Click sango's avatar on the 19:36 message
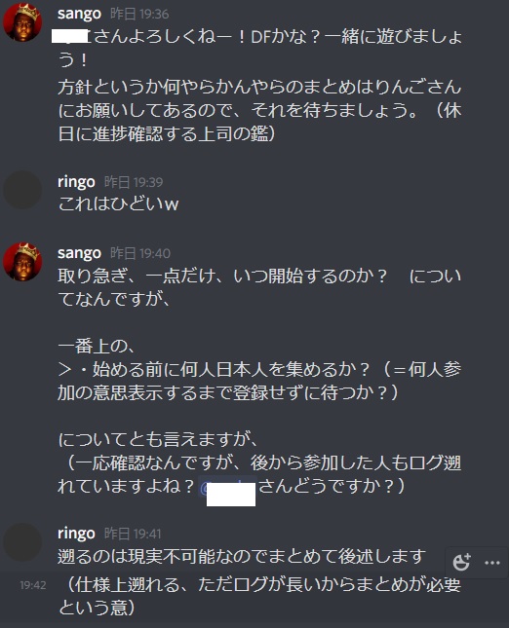 pos(22,21)
